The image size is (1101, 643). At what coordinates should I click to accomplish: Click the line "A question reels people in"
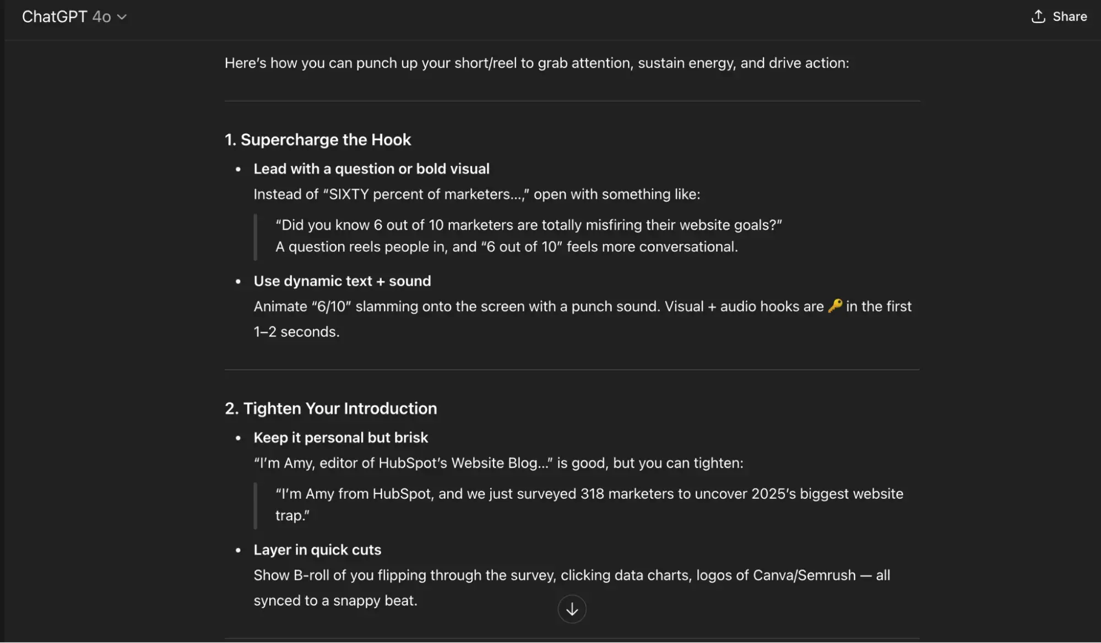pos(506,247)
